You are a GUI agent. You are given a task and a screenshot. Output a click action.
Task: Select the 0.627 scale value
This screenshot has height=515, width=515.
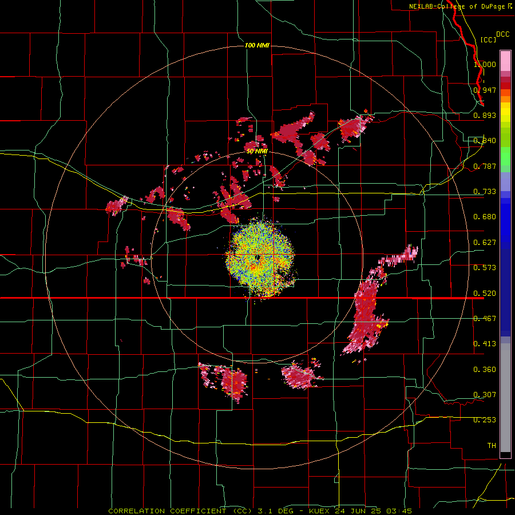click(x=485, y=243)
